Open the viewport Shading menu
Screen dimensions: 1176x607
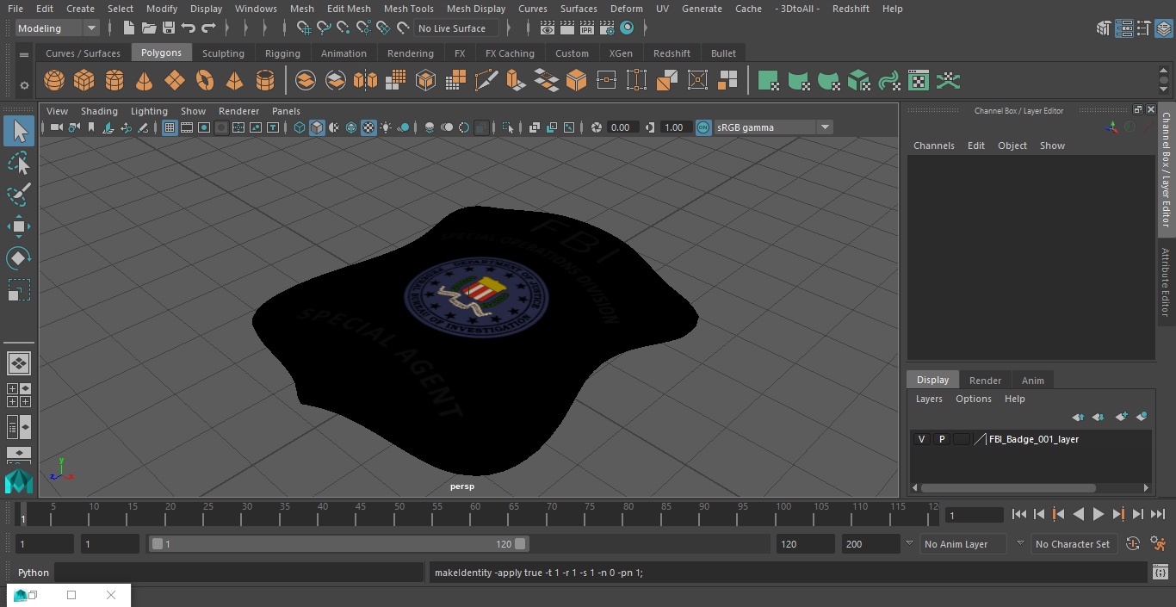tap(99, 111)
